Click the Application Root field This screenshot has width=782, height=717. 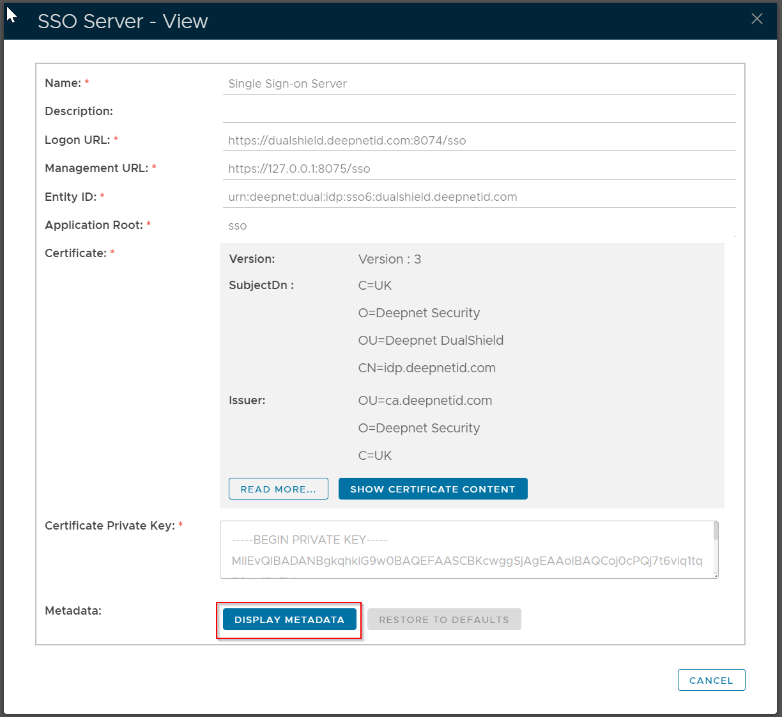479,226
